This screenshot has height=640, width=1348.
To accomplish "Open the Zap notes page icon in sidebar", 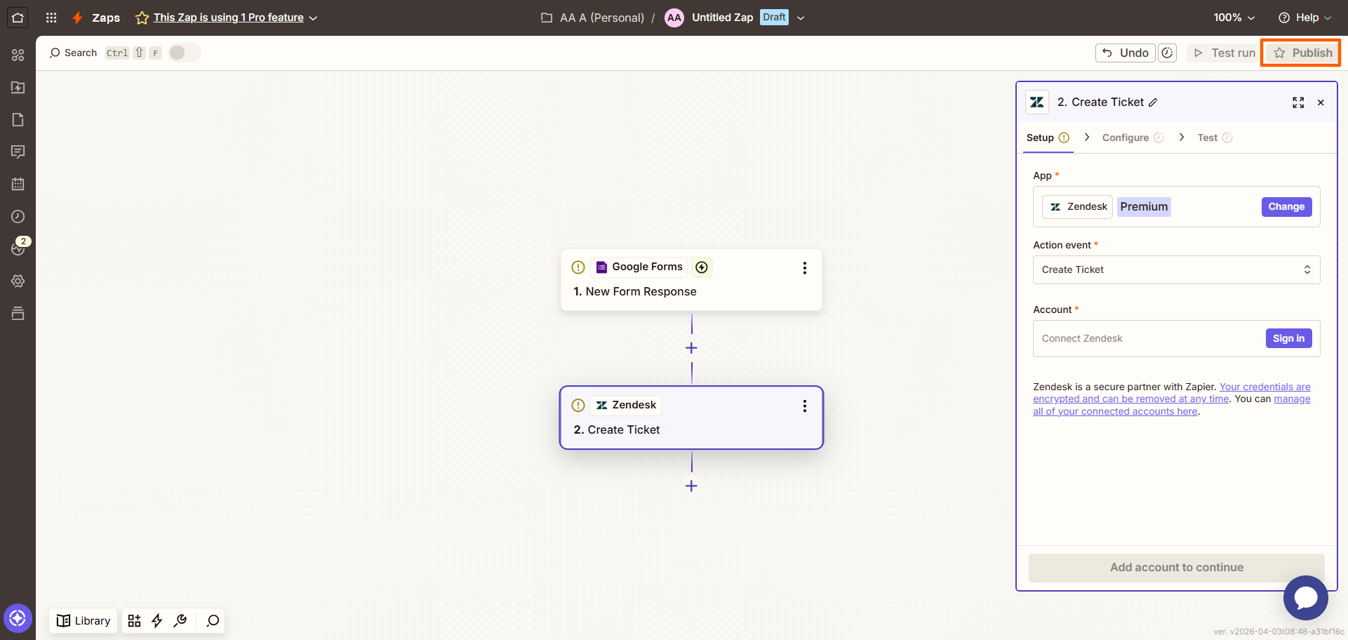I will 18,119.
